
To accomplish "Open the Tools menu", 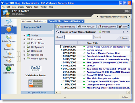I will (36, 7).
